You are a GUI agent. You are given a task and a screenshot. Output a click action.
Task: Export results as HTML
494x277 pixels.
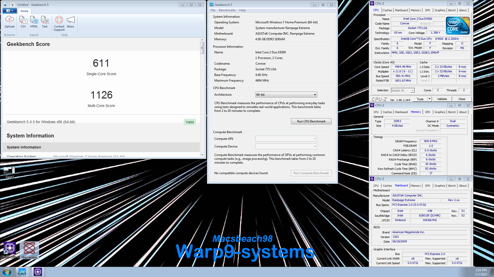pos(34,22)
